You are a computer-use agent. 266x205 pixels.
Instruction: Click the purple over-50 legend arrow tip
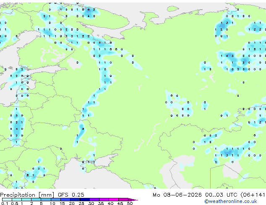click(133, 200)
